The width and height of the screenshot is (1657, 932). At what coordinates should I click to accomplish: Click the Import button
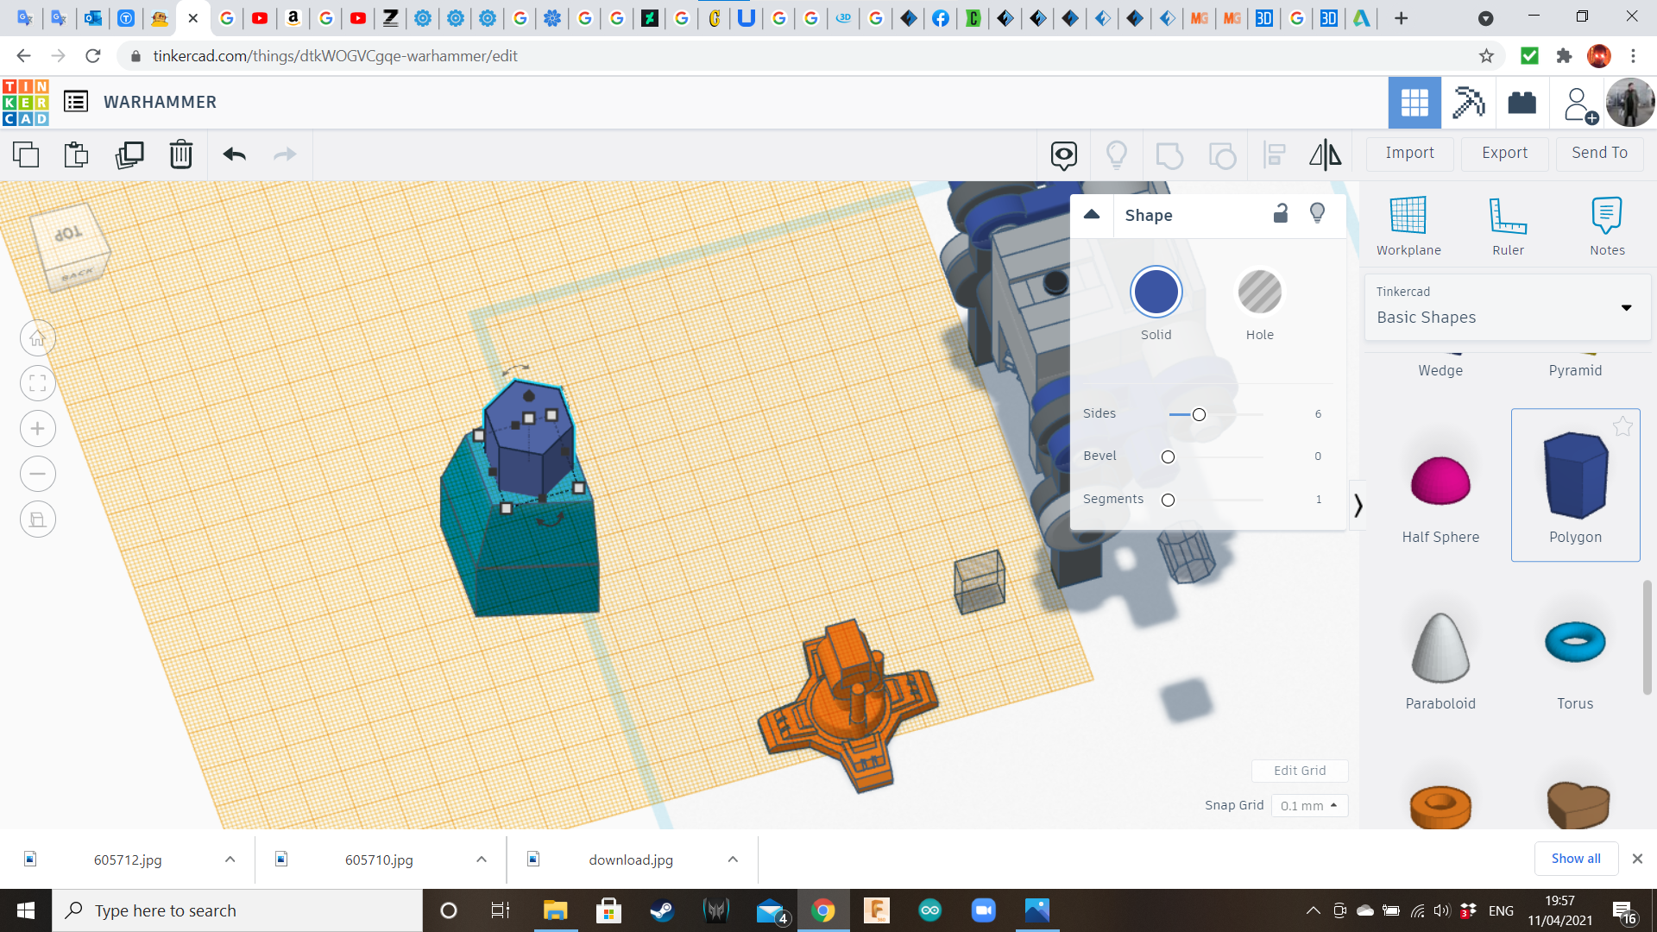1409,153
